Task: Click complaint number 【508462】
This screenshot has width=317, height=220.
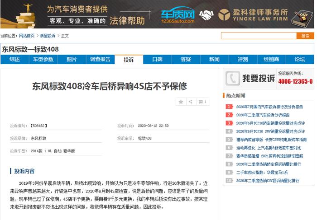Action: [x=38, y=126]
